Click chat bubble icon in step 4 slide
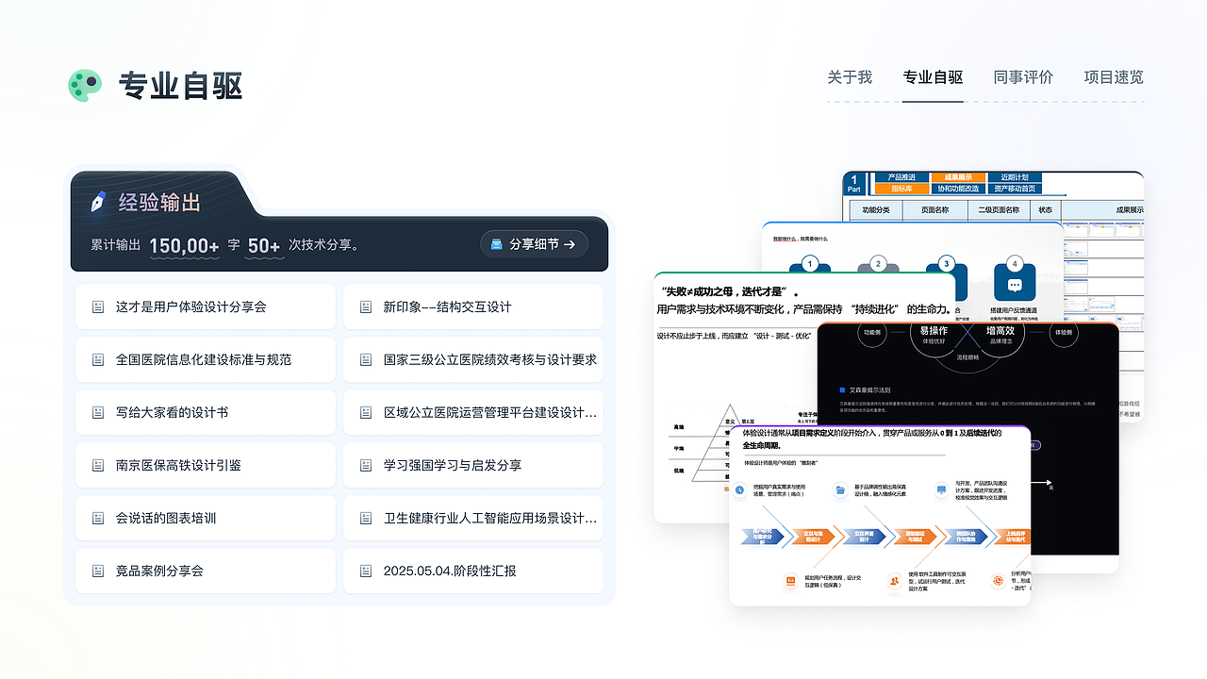Image resolution: width=1207 pixels, height=679 pixels. [x=1015, y=285]
